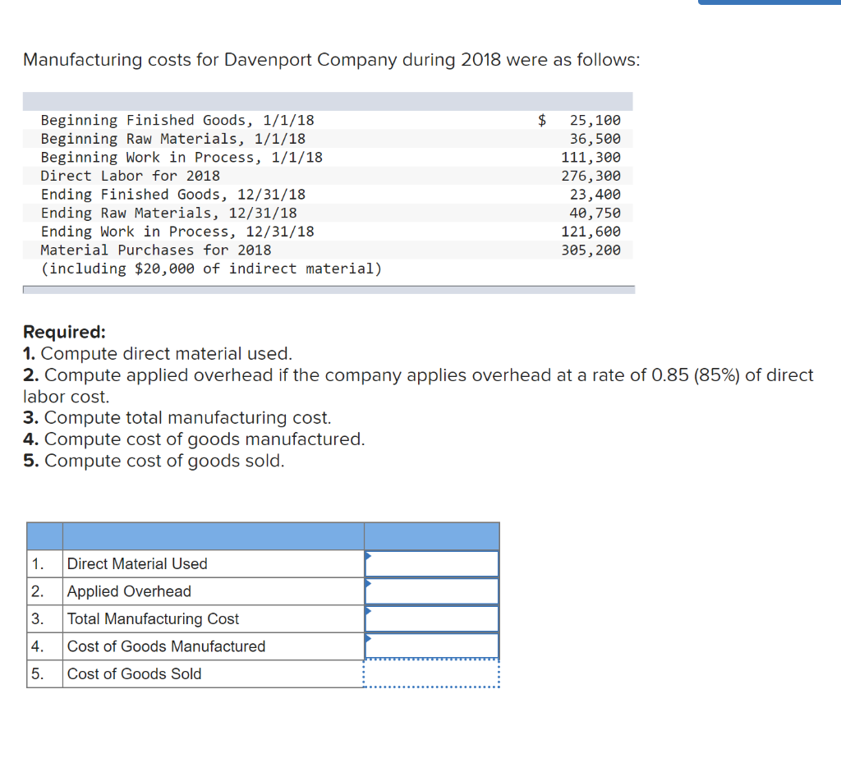The image size is (841, 772).
Task: Click the value 40,750 for Ending Raw Materials
Action: (x=595, y=213)
